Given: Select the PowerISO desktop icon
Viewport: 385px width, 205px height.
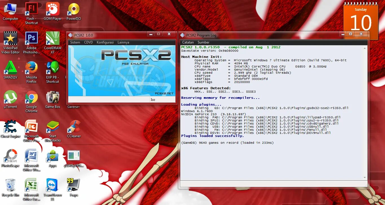Looking at the screenshot, I should click(74, 9).
